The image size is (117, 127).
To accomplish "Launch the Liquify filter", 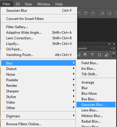I will [x=39, y=44].
